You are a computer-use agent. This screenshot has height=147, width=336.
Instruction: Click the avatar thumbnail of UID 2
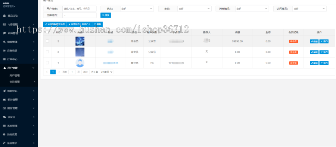pyautogui.click(x=80, y=52)
